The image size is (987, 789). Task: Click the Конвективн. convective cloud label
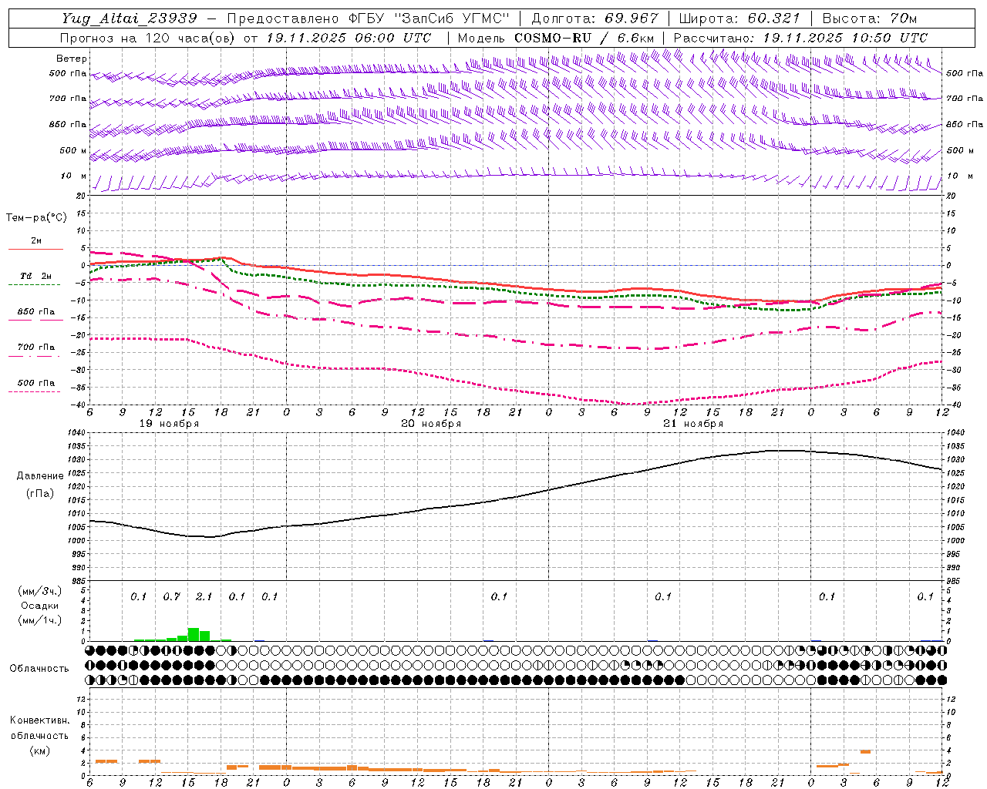[39, 720]
